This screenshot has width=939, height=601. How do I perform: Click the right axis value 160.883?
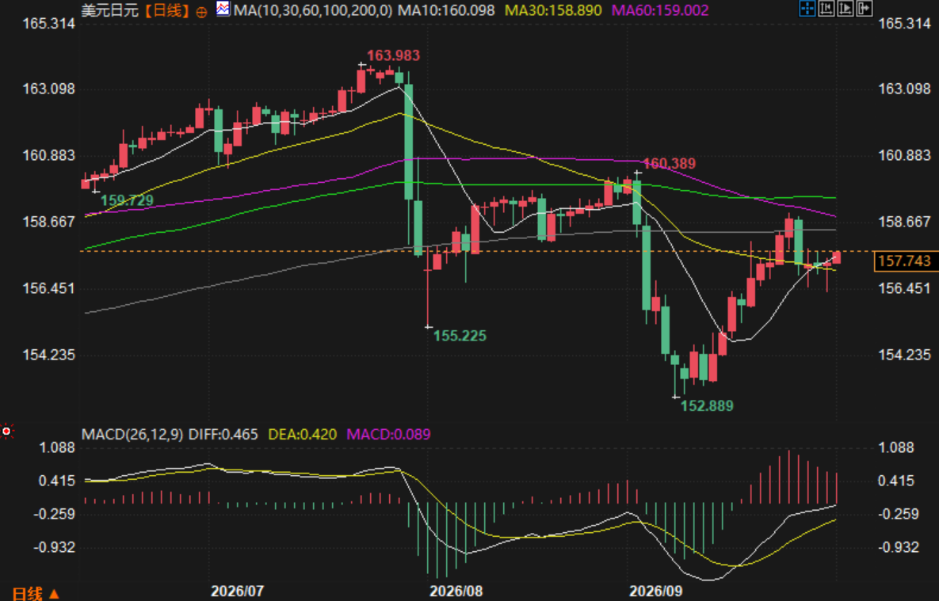[x=904, y=156]
